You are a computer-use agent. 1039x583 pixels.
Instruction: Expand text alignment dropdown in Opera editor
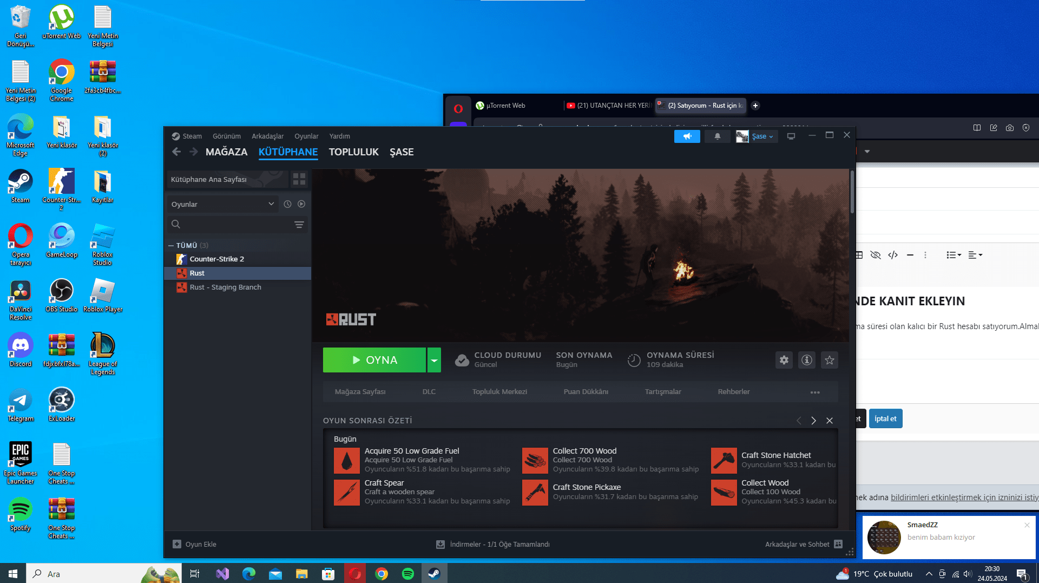(975, 255)
